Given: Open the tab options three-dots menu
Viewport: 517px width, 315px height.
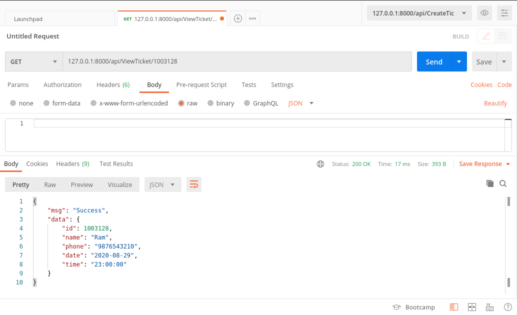Looking at the screenshot, I should [x=252, y=18].
